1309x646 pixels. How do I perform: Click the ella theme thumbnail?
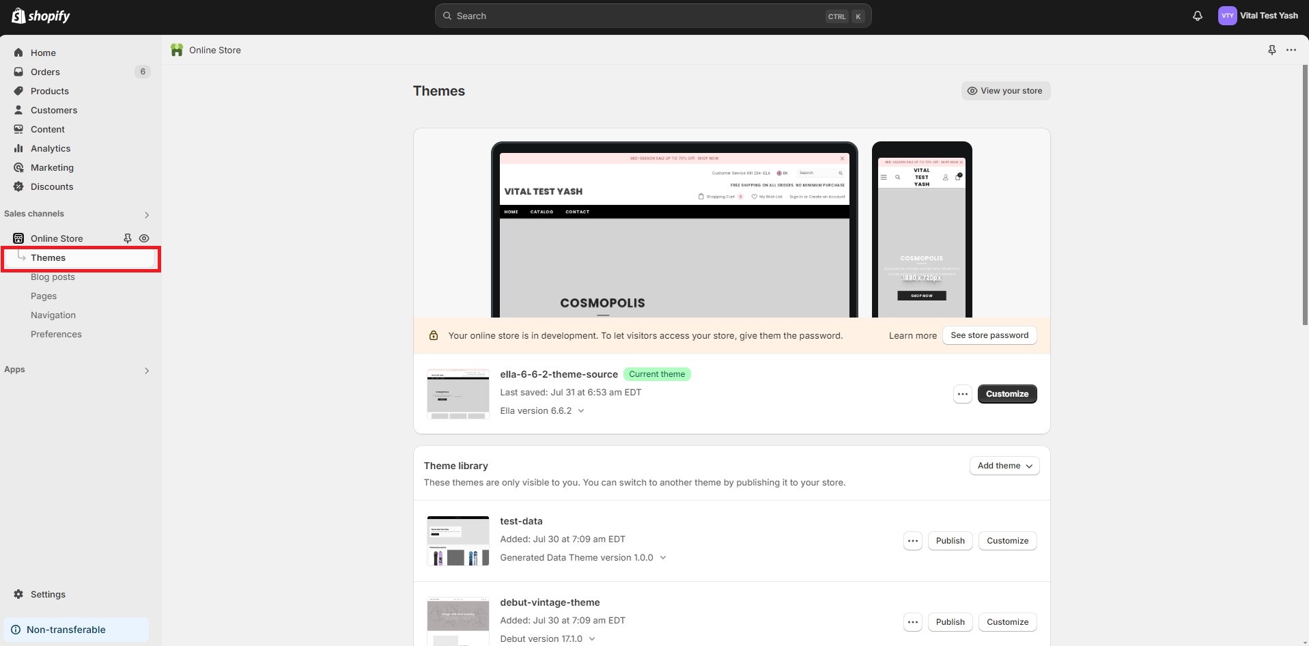click(458, 394)
